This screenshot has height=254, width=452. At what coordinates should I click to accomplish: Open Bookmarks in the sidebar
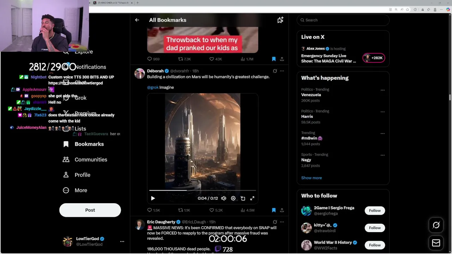[x=83, y=144]
